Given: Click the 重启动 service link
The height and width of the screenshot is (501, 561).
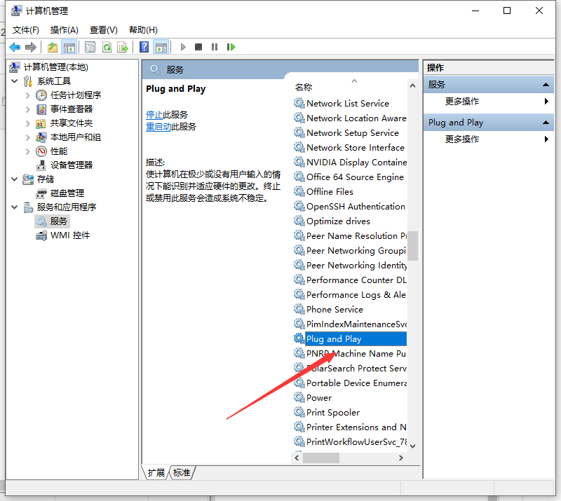Looking at the screenshot, I should tap(158, 127).
